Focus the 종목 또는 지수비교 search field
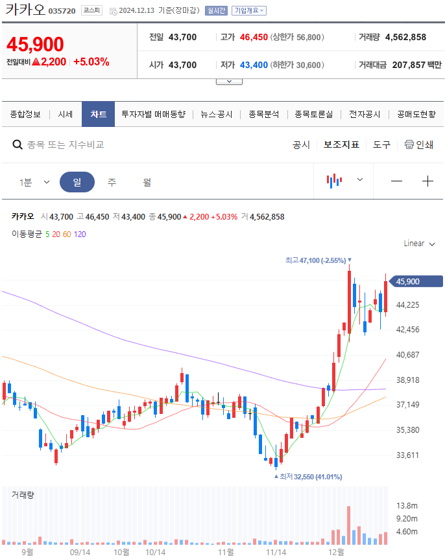 pyautogui.click(x=66, y=144)
